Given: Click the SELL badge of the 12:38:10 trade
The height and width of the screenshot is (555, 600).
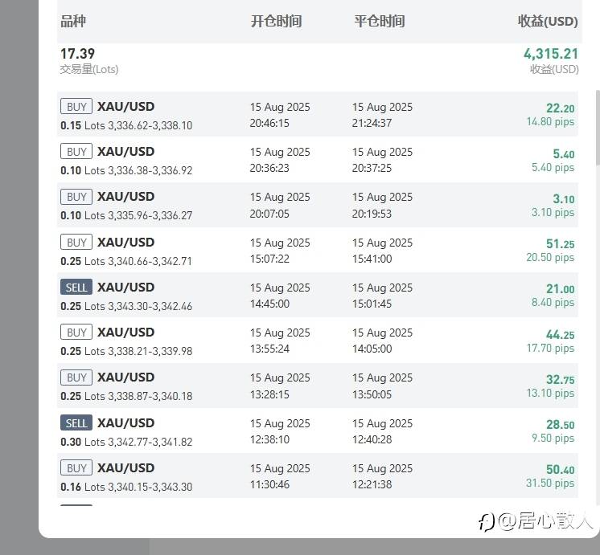Looking at the screenshot, I should (x=76, y=422).
